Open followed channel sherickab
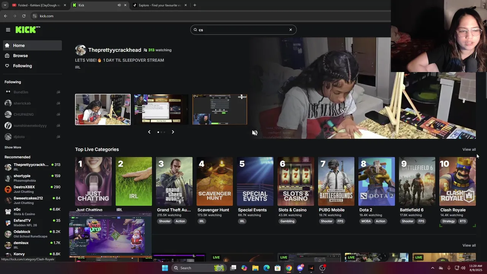The height and width of the screenshot is (274, 487). point(32,103)
